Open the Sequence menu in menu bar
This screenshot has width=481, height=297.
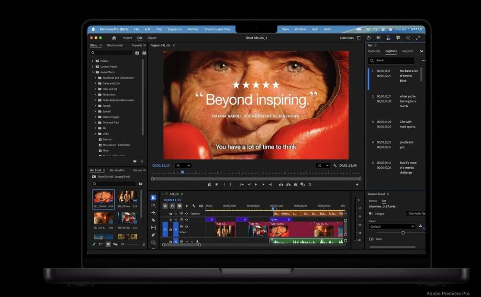point(174,29)
